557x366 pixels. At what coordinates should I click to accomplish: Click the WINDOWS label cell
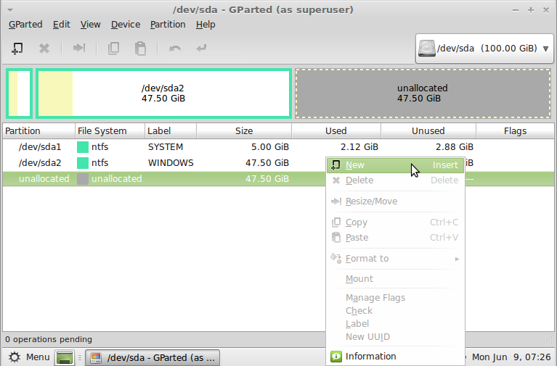[171, 163]
